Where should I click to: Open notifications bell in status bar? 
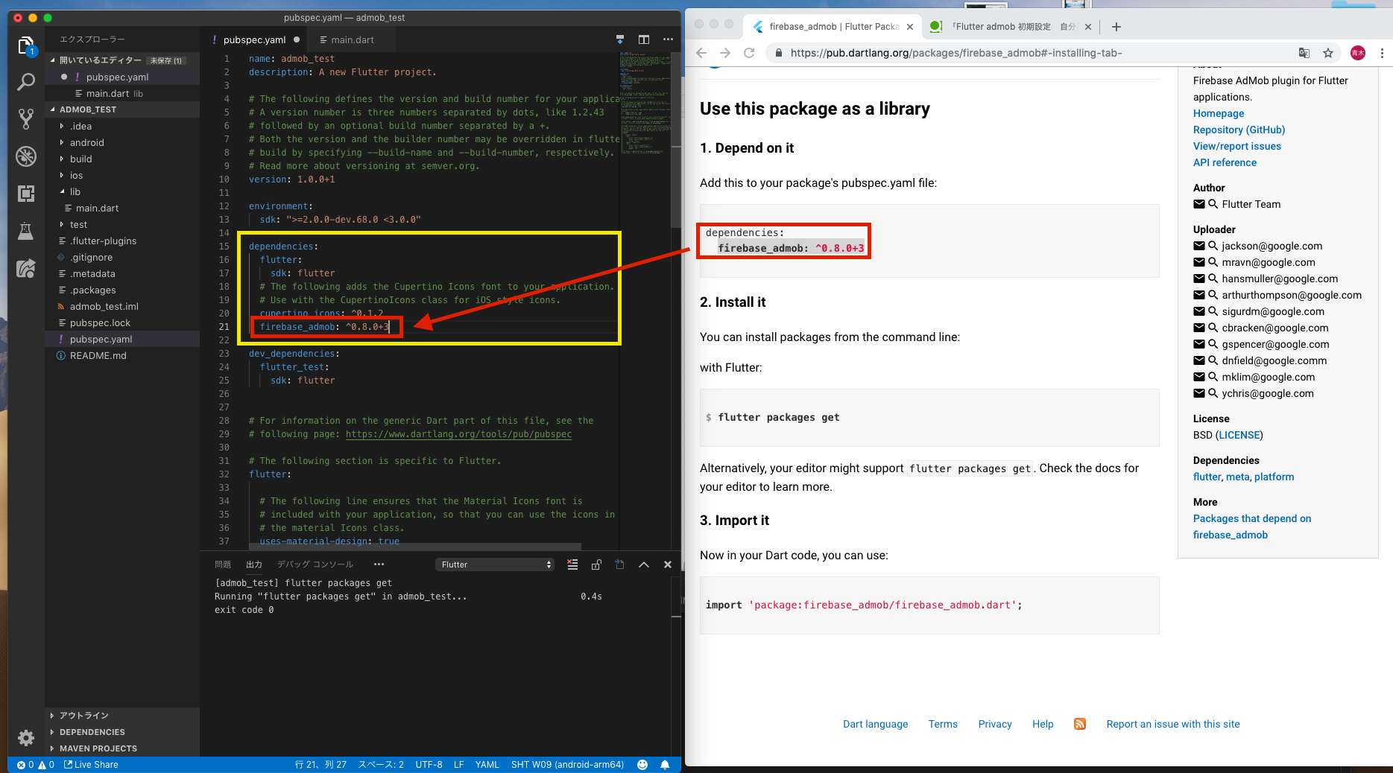(665, 765)
